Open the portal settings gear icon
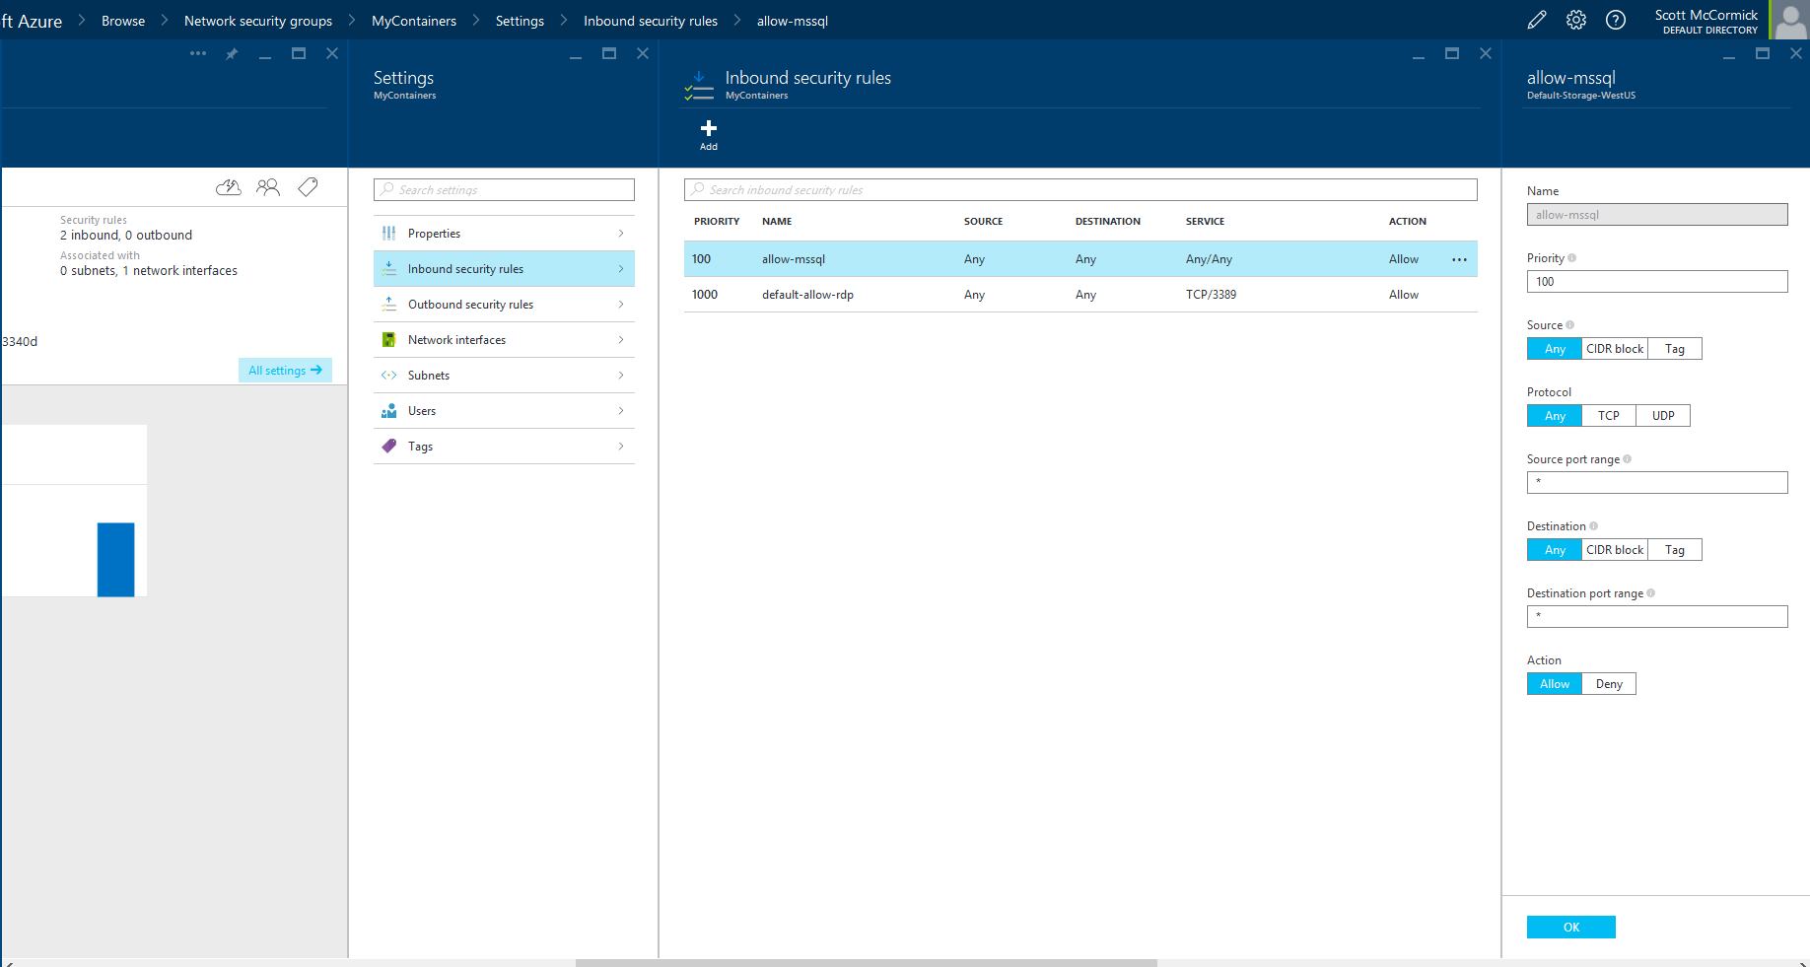 1575,20
